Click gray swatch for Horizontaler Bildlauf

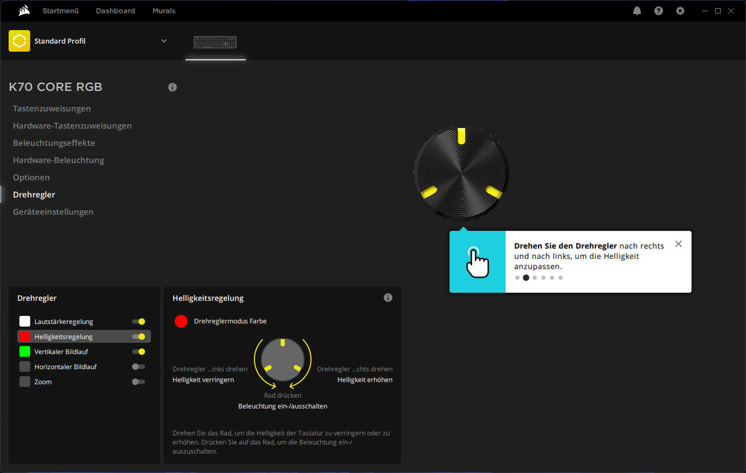click(x=24, y=367)
